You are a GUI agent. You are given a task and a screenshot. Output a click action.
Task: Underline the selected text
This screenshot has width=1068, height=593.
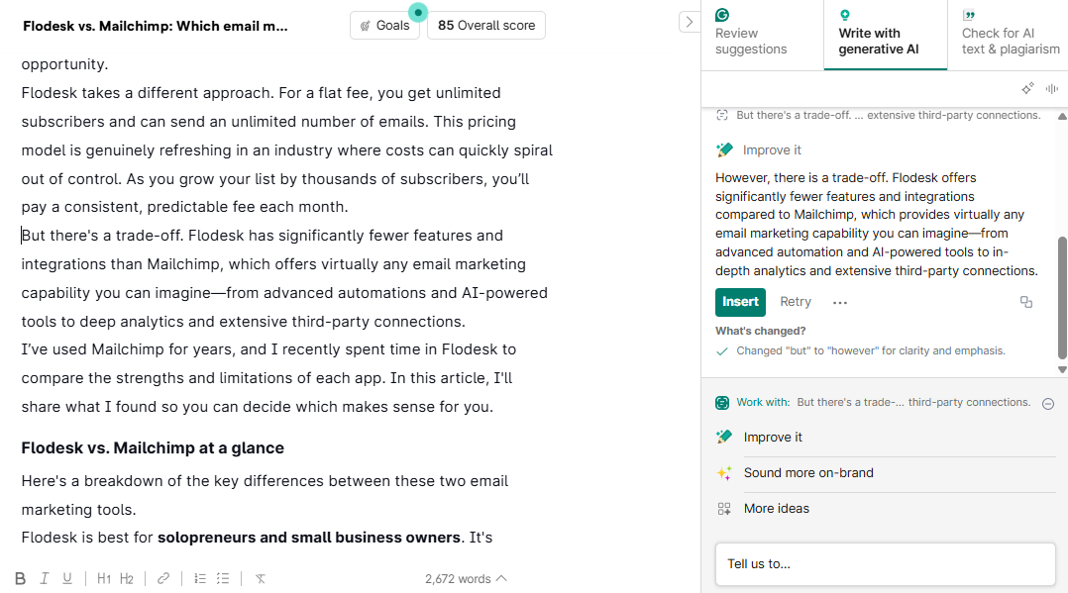click(x=67, y=579)
